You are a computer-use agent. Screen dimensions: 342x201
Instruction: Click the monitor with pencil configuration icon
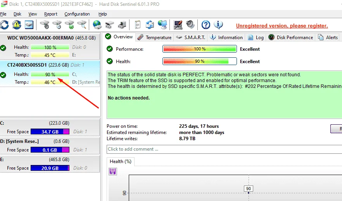pos(178,25)
